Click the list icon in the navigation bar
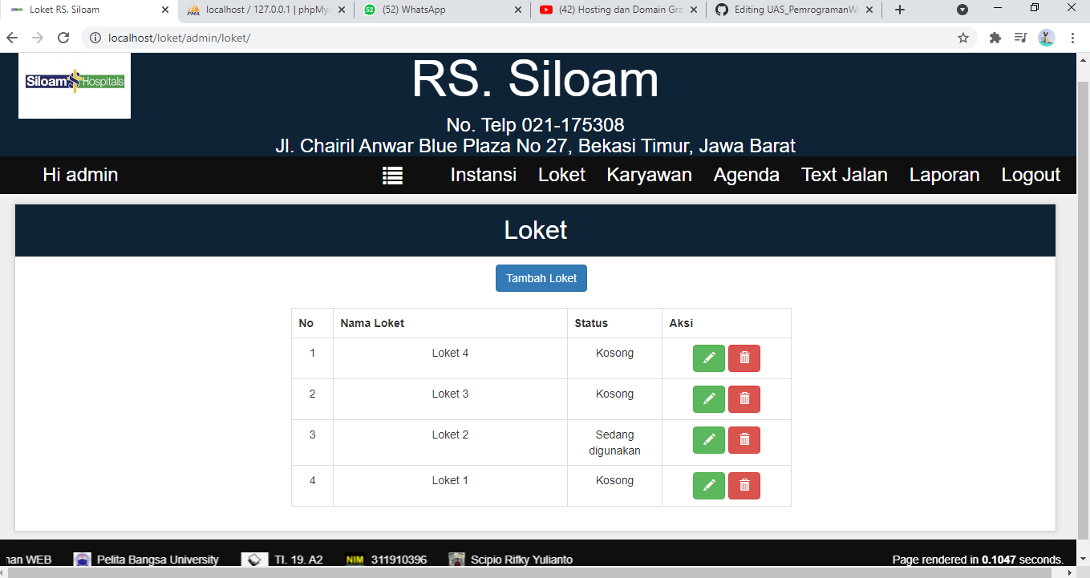 click(x=392, y=175)
